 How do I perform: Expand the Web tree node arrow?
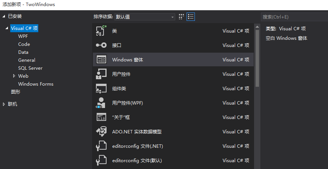point(14,76)
